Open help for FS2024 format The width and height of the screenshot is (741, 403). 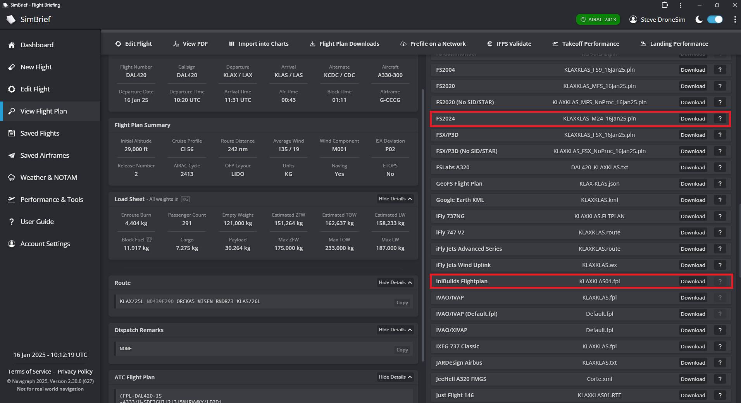[x=720, y=119]
